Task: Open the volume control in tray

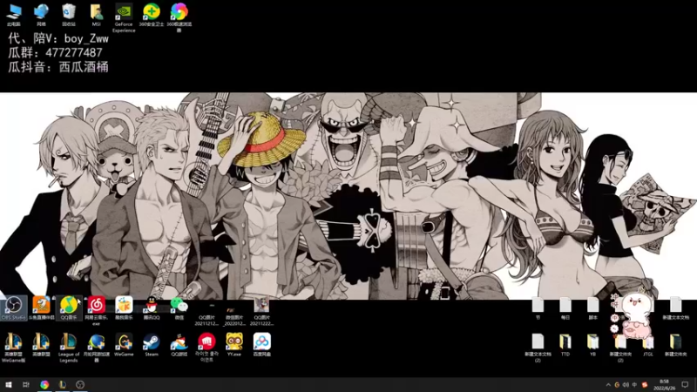Action: point(626,385)
